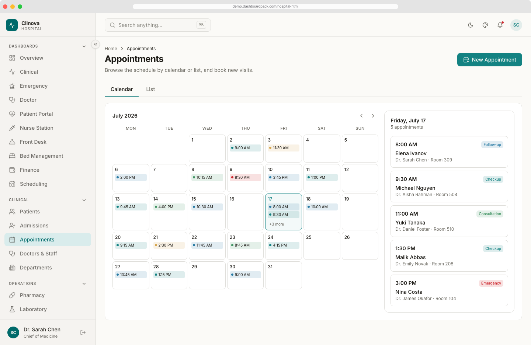Click the Patient Portal heart icon
This screenshot has width=531, height=345.
(x=12, y=114)
